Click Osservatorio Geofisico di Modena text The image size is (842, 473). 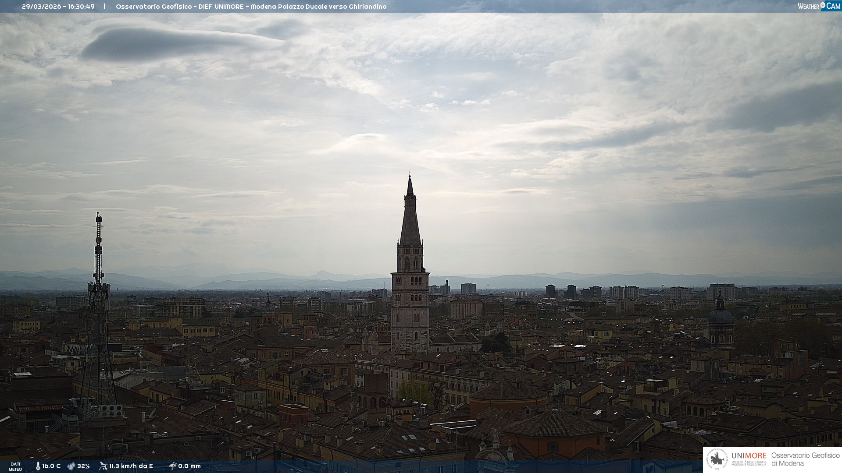(x=805, y=459)
